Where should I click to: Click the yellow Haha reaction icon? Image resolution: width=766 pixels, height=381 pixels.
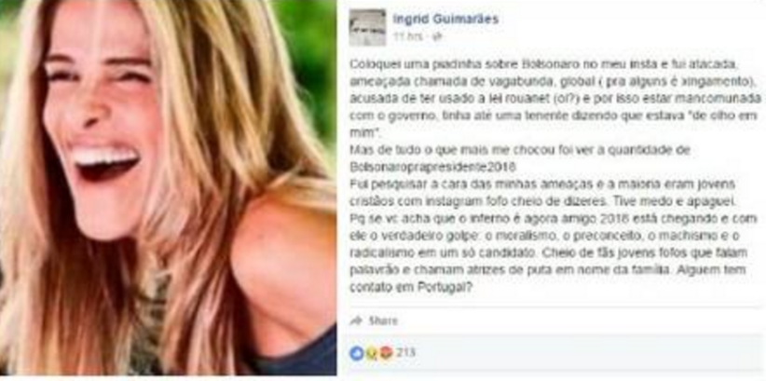click(x=370, y=353)
